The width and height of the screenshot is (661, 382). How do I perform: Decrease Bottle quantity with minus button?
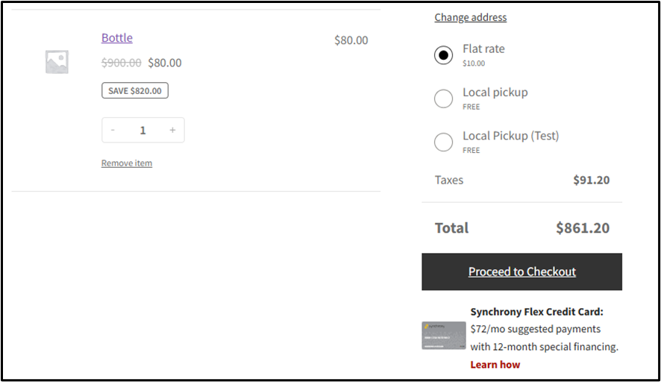click(x=113, y=130)
